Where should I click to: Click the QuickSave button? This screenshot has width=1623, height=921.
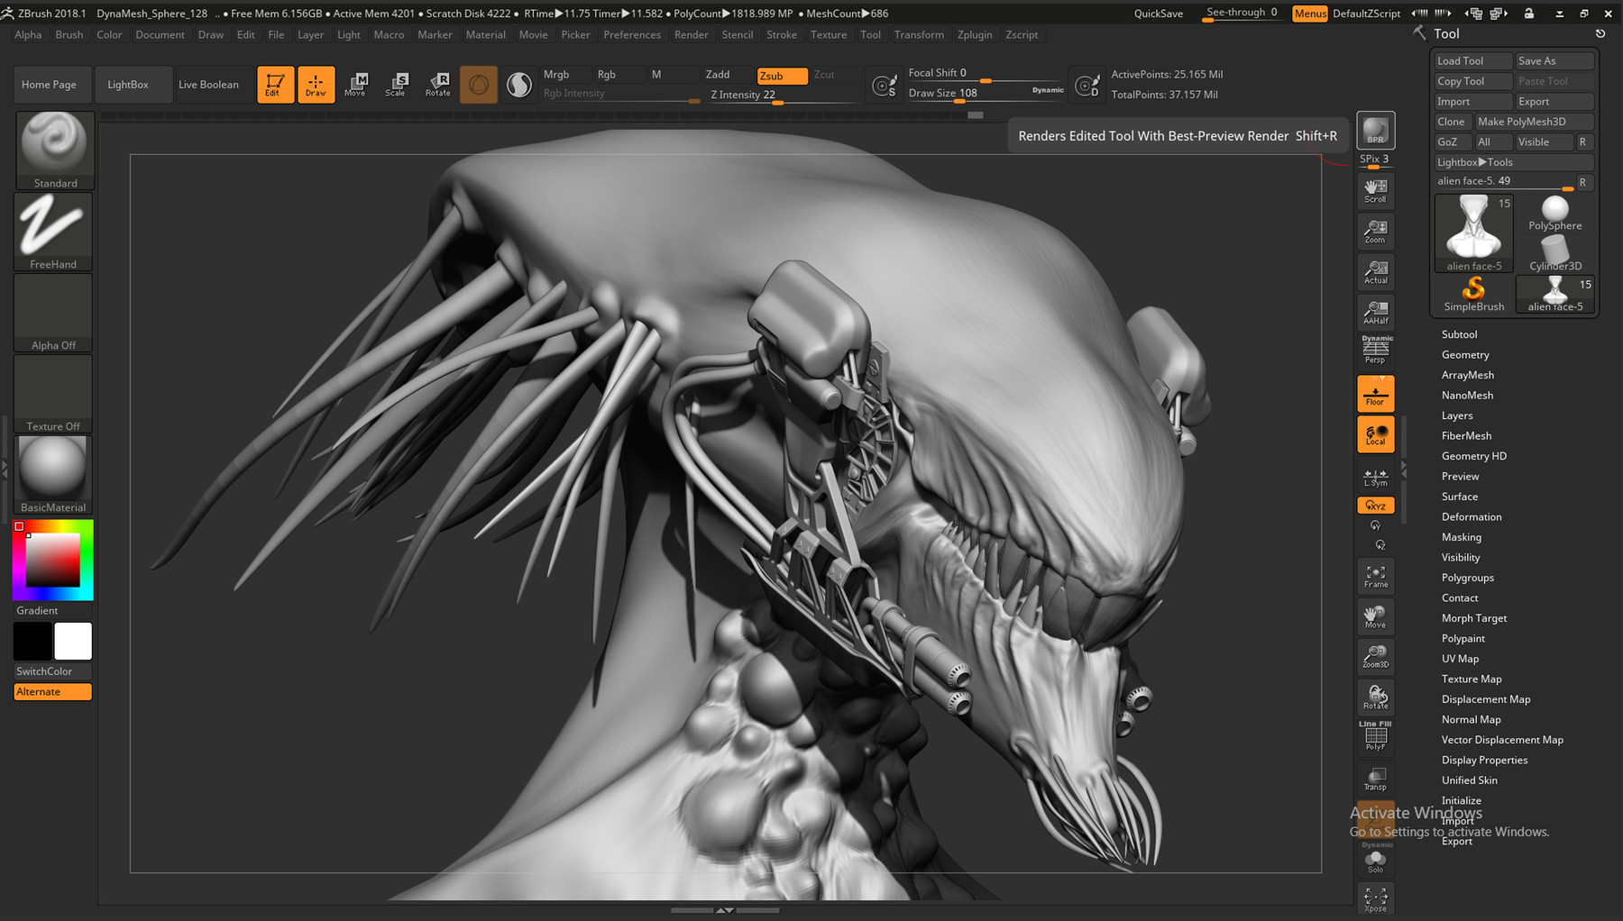click(1158, 14)
